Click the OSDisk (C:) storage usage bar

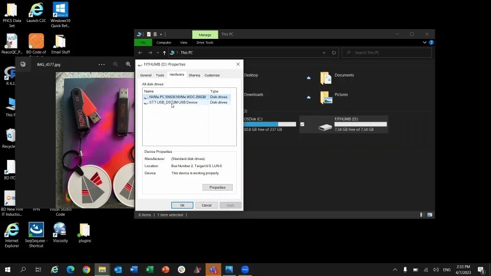coord(270,124)
